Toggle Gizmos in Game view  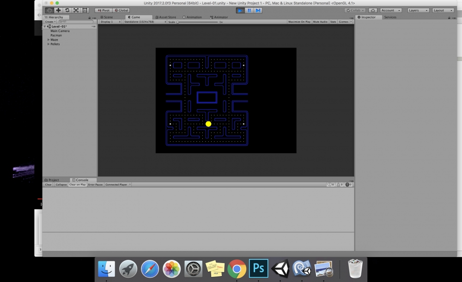coord(343,22)
